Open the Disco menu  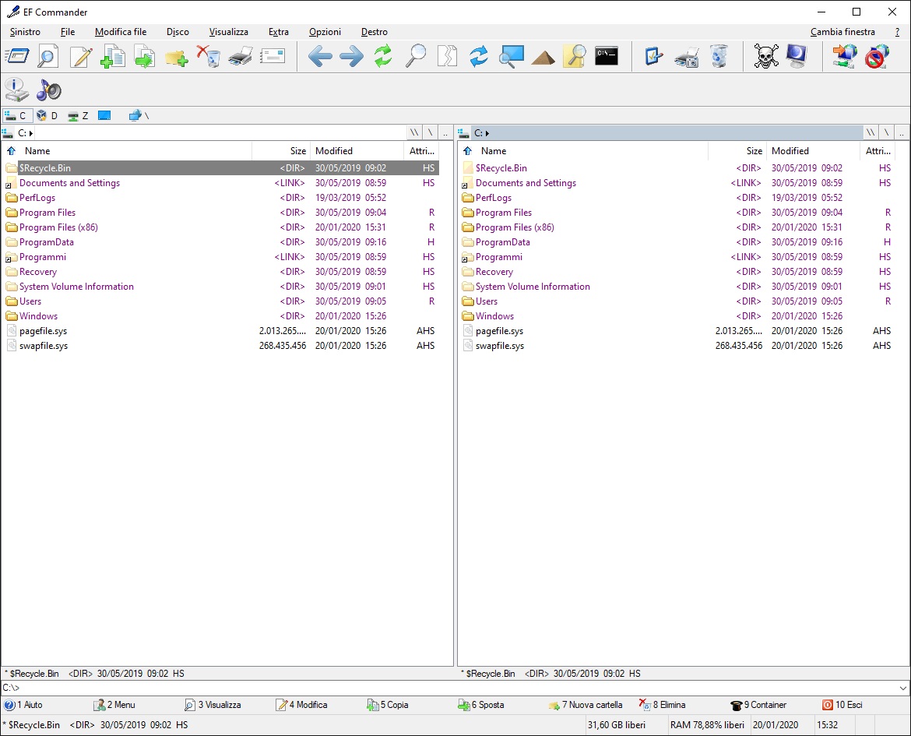tap(178, 32)
